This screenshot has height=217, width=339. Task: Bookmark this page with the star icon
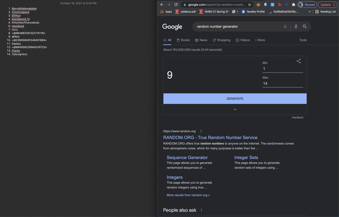(249, 5)
